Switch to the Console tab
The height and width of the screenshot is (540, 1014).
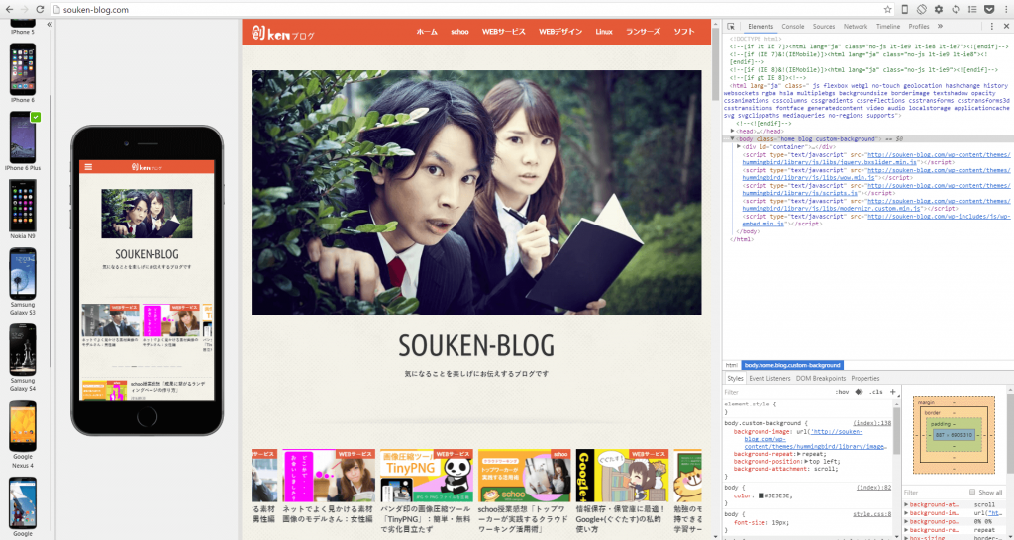pos(793,27)
